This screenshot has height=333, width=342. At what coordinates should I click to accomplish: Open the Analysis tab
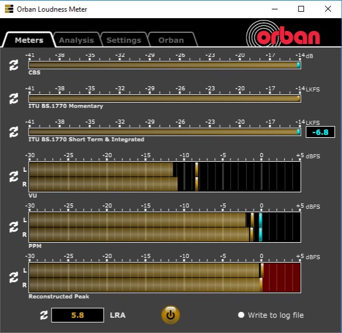coord(77,40)
